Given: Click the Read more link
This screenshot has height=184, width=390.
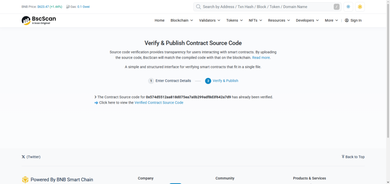Looking at the screenshot, I should (x=261, y=58).
